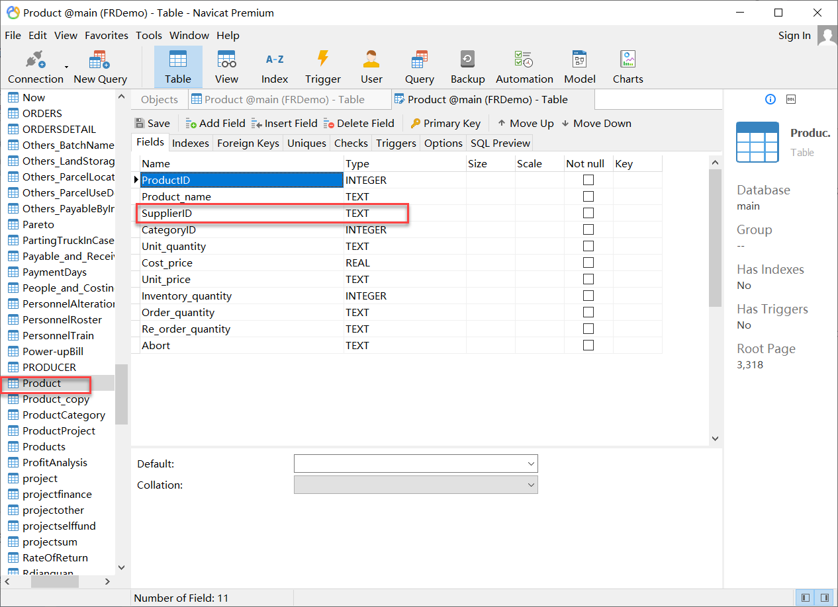Open the Index toolbar icon
This screenshot has height=607, width=838.
(x=275, y=67)
